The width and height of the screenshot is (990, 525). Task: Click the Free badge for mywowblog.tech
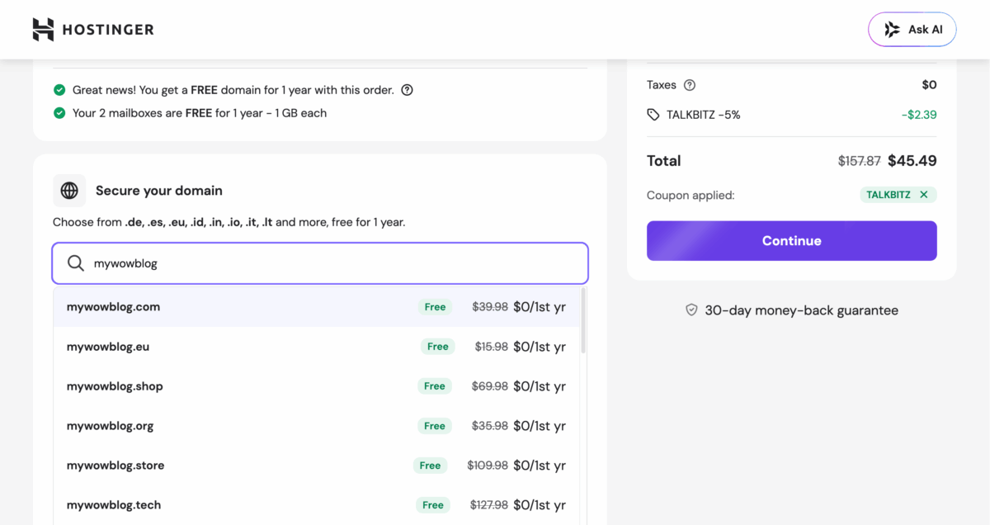point(433,505)
